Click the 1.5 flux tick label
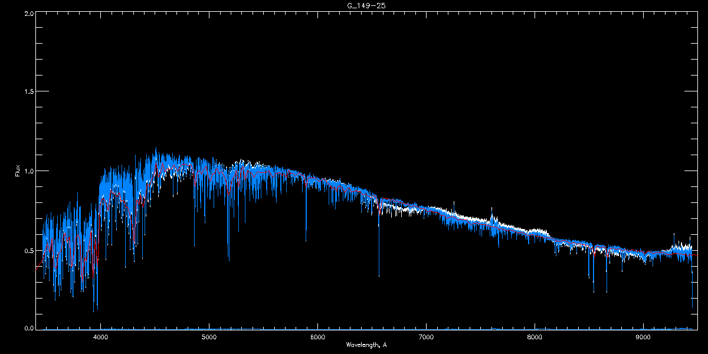The image size is (708, 354). point(28,91)
